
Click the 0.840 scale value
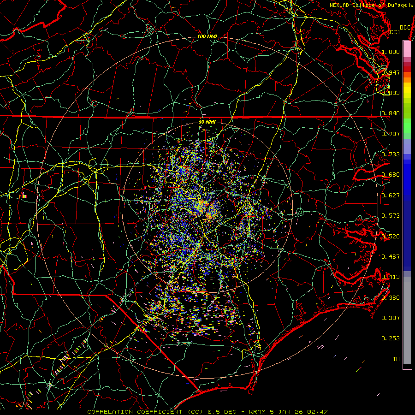click(391, 113)
